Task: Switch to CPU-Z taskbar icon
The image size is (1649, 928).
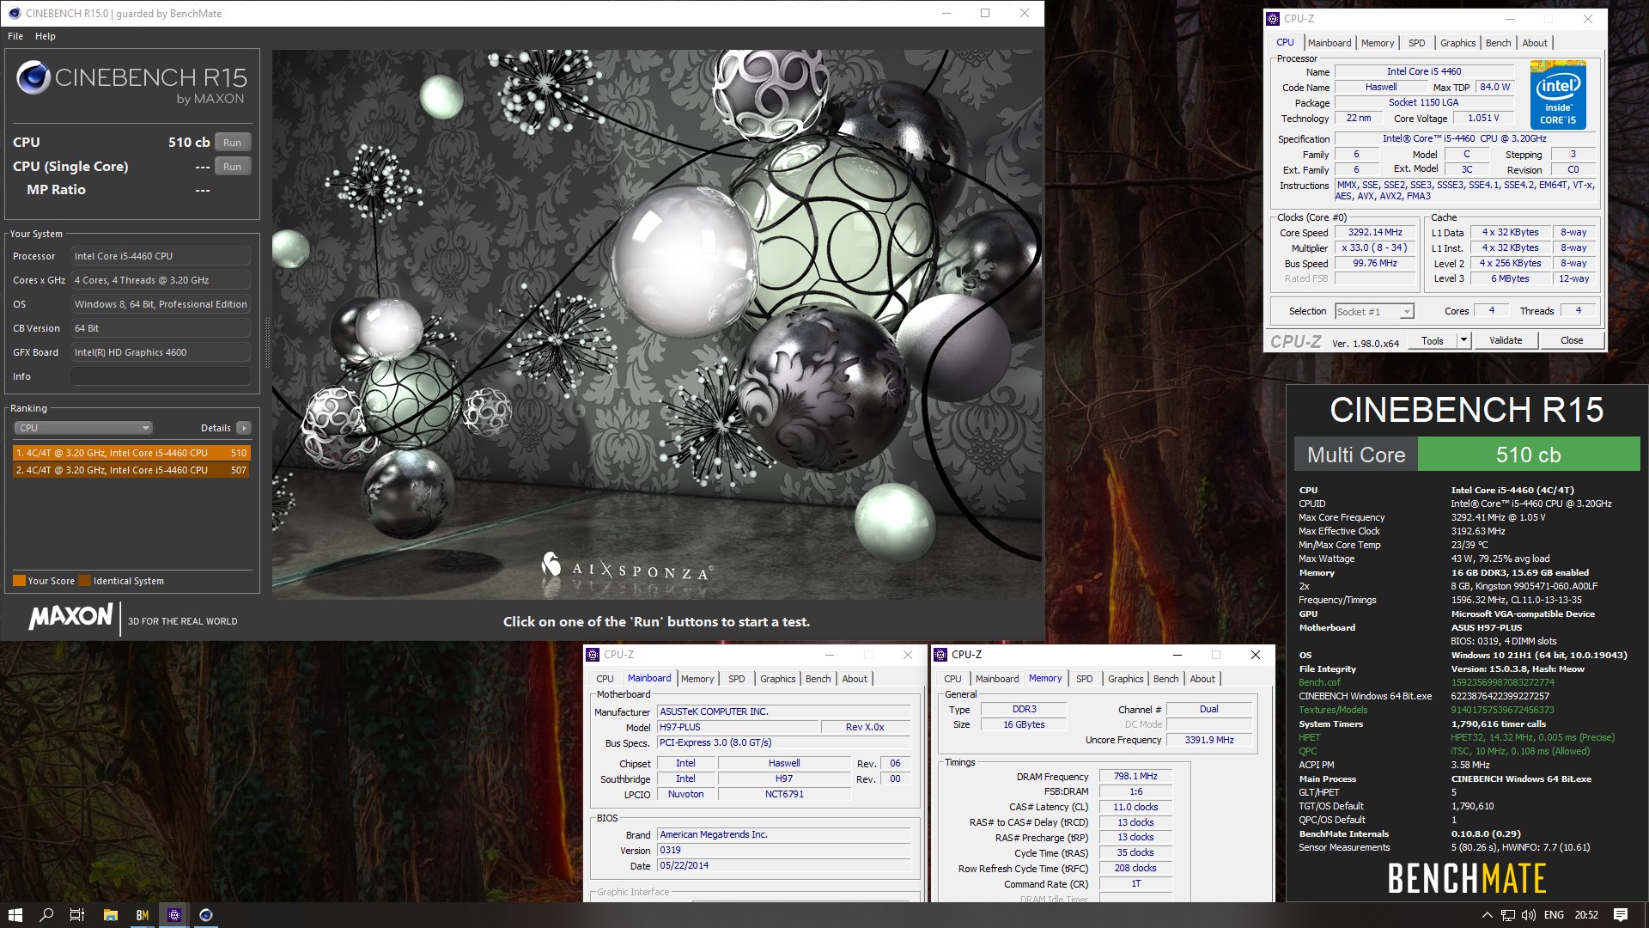Action: click(x=174, y=915)
